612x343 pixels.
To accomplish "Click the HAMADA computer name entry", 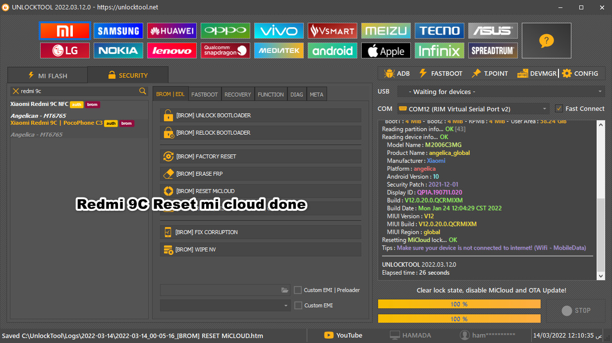I will [x=411, y=335].
